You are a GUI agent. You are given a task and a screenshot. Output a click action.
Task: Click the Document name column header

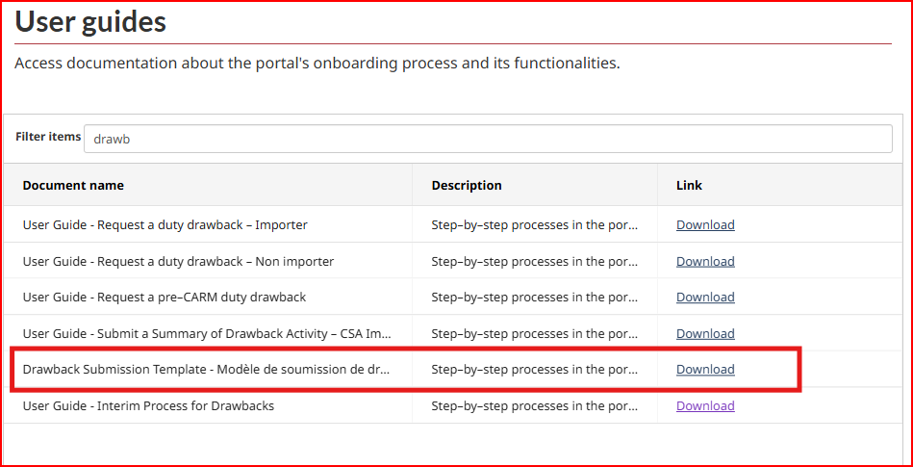(73, 185)
